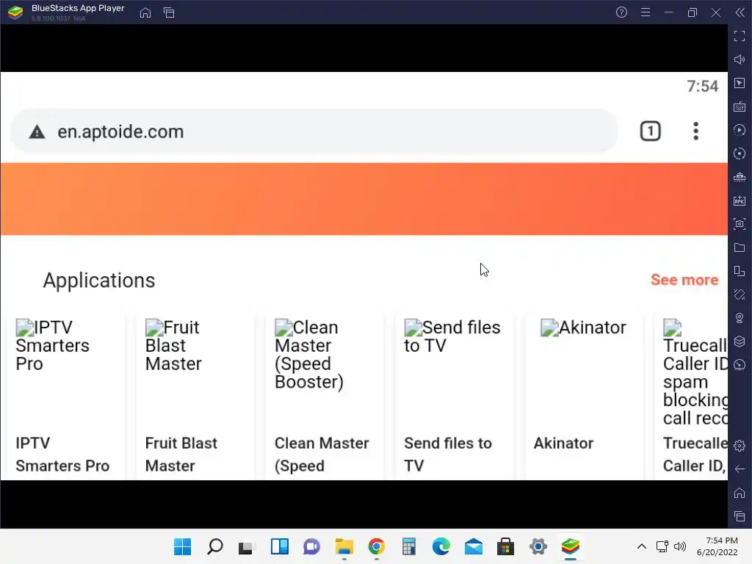Go back using sidebar arrow
Viewport: 752px width, 564px height.
(740, 469)
